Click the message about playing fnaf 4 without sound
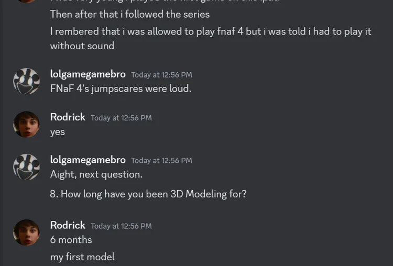Viewport: 393px width, 266px height. pyautogui.click(x=211, y=31)
